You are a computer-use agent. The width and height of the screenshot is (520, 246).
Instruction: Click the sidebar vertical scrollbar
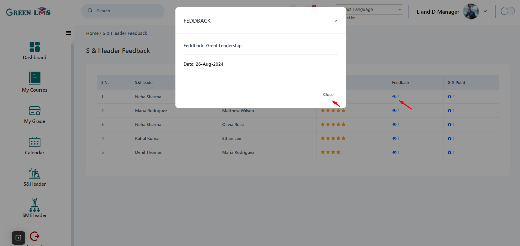pyautogui.click(x=73, y=142)
